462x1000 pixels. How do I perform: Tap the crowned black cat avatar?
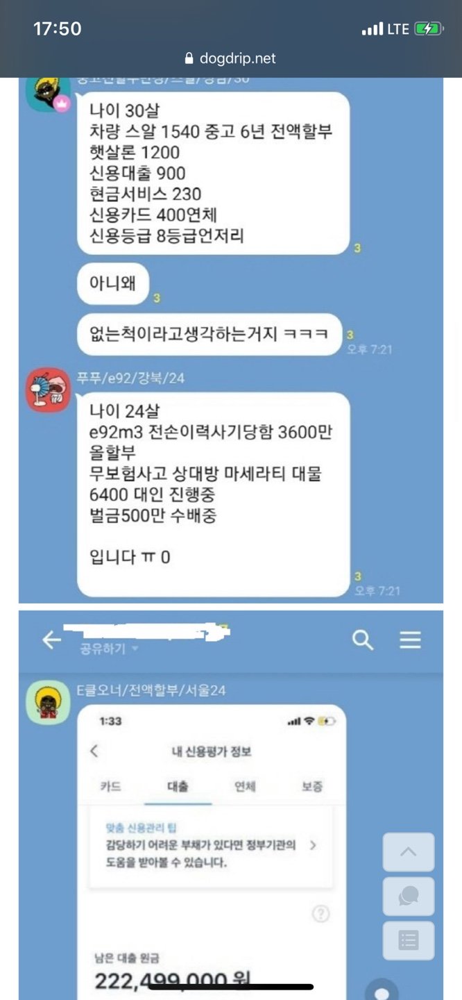tap(47, 93)
